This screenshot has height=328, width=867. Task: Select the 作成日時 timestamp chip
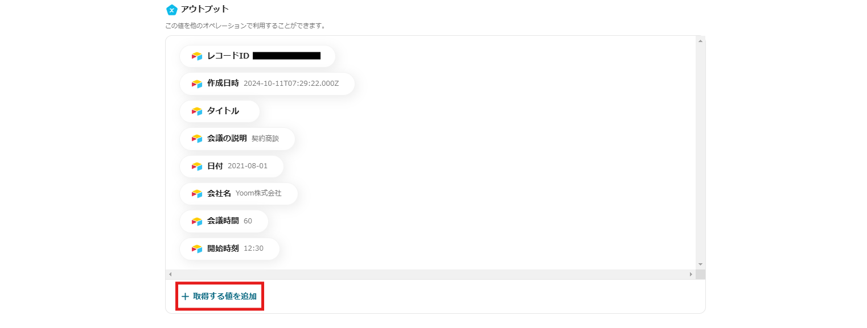click(267, 84)
